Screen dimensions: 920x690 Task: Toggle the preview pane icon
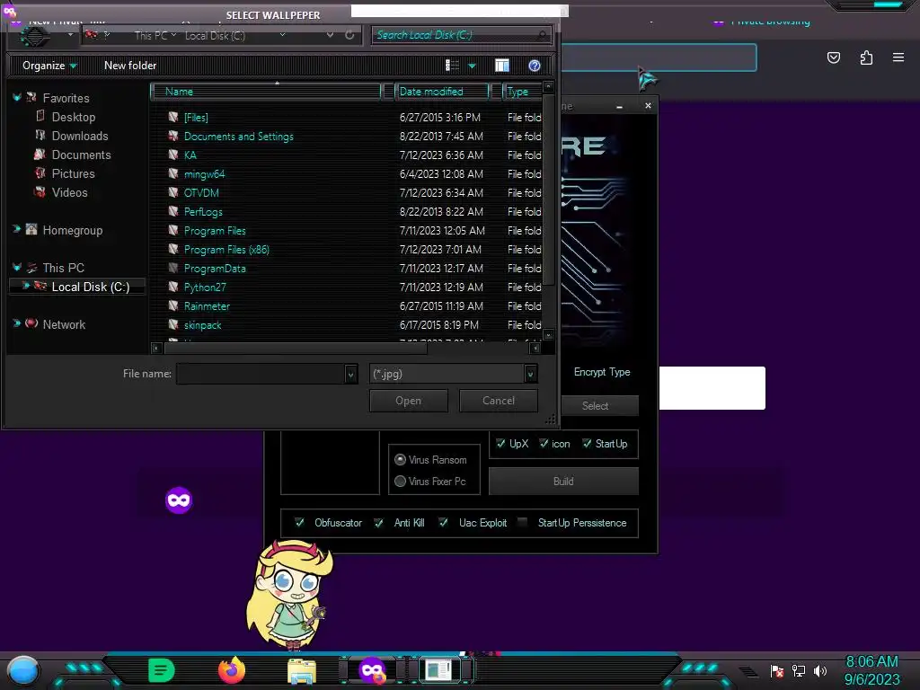[502, 66]
